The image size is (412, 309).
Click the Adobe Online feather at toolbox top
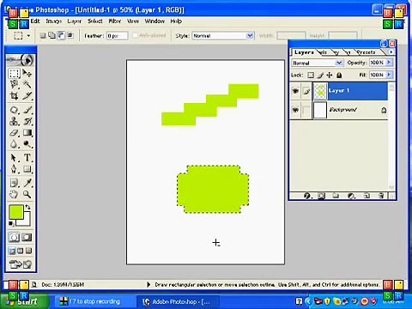point(20,60)
